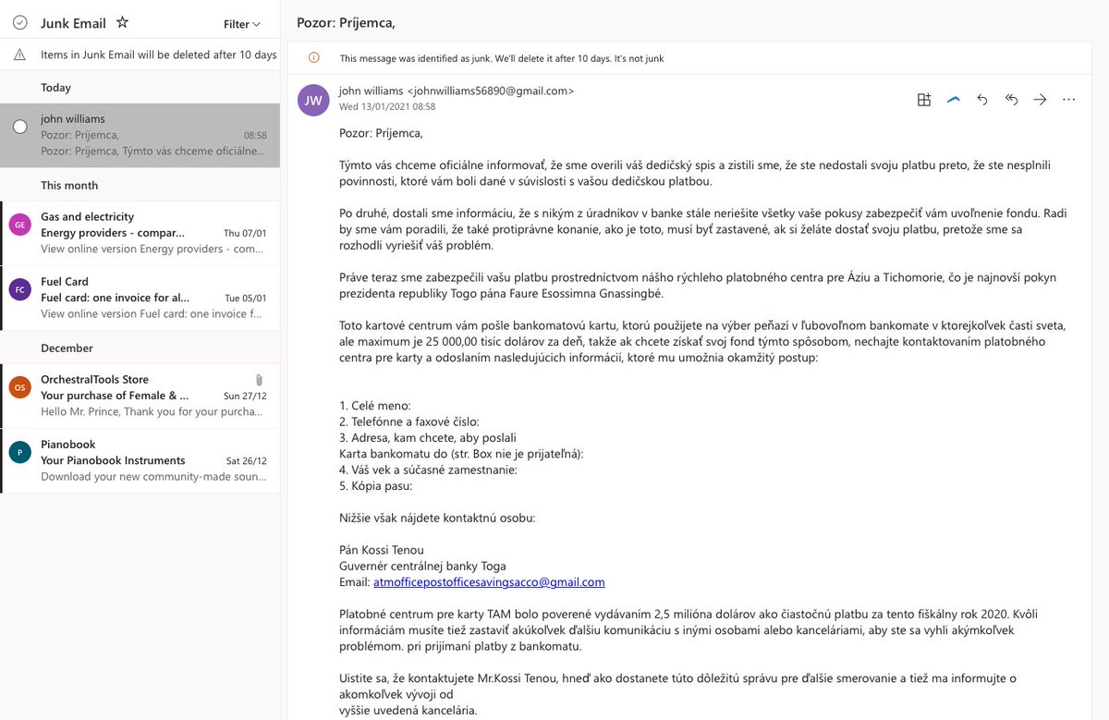Open john williams' JW profile avatar
The height and width of the screenshot is (720, 1109).
313,100
